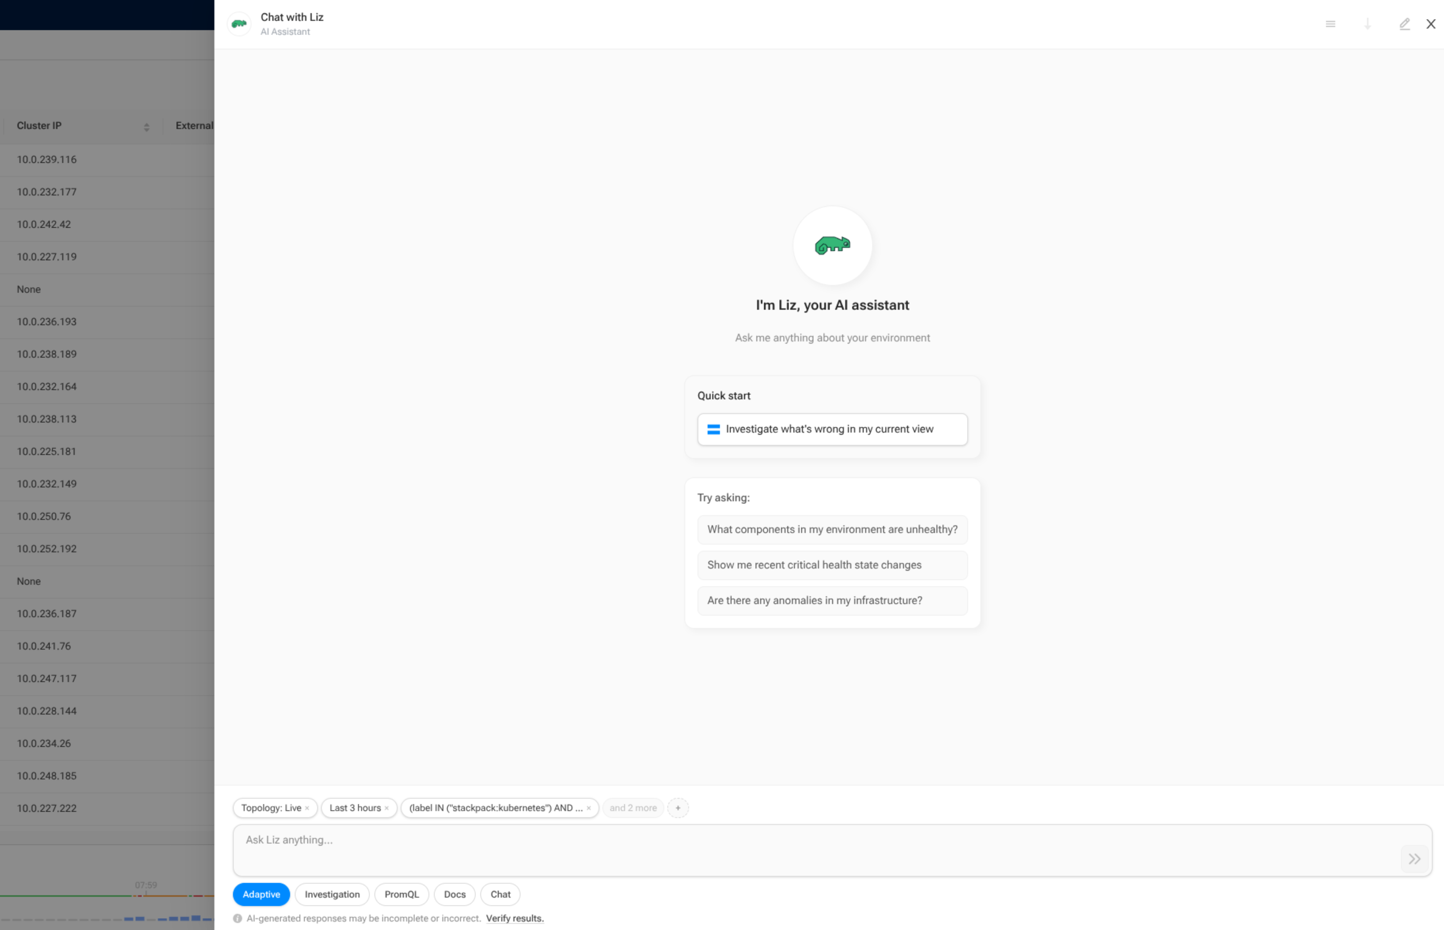Click the download conversation arrow icon

(1367, 24)
